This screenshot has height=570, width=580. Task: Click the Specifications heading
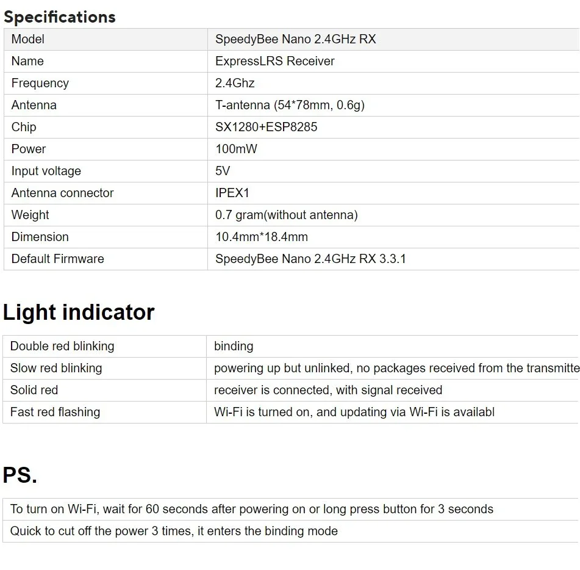60,17
